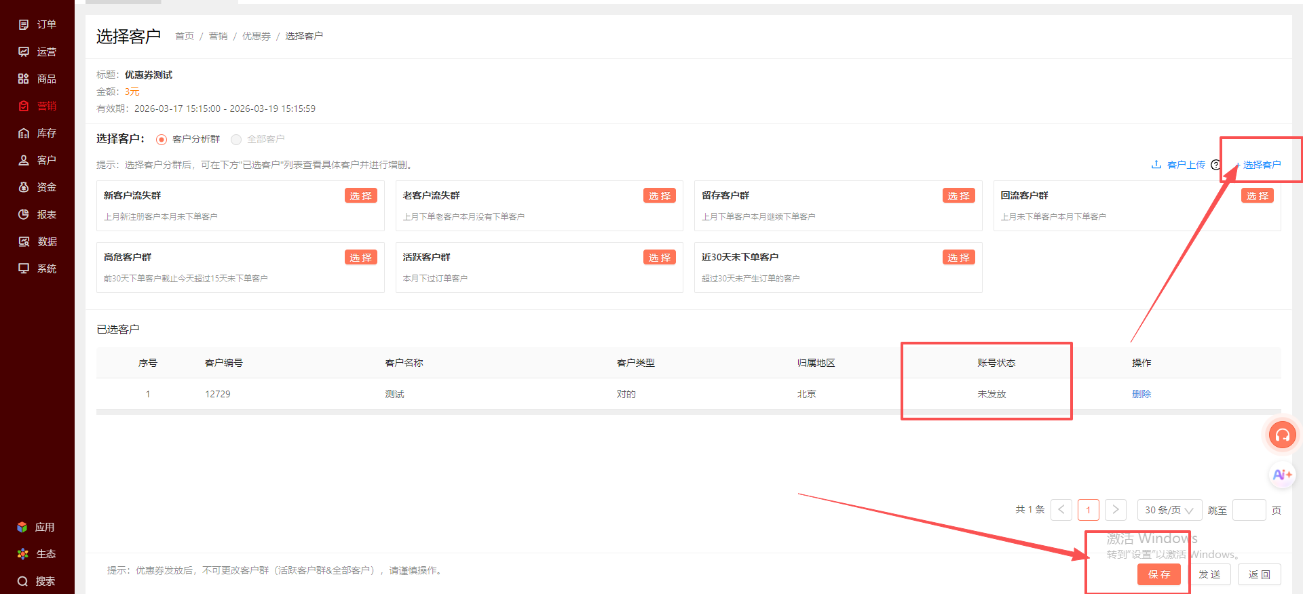This screenshot has width=1303, height=594.
Task: Open the 搜索 search magnifier icon
Action: pyautogui.click(x=22, y=581)
